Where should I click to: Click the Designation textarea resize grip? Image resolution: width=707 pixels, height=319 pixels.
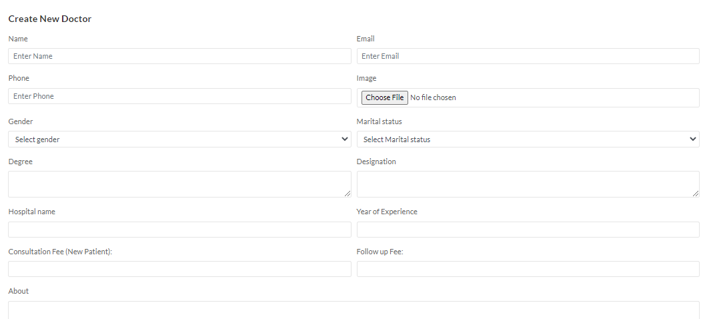tap(696, 194)
